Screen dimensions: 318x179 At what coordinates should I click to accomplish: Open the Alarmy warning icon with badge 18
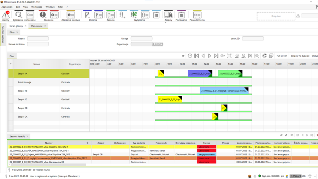tap(6, 15)
